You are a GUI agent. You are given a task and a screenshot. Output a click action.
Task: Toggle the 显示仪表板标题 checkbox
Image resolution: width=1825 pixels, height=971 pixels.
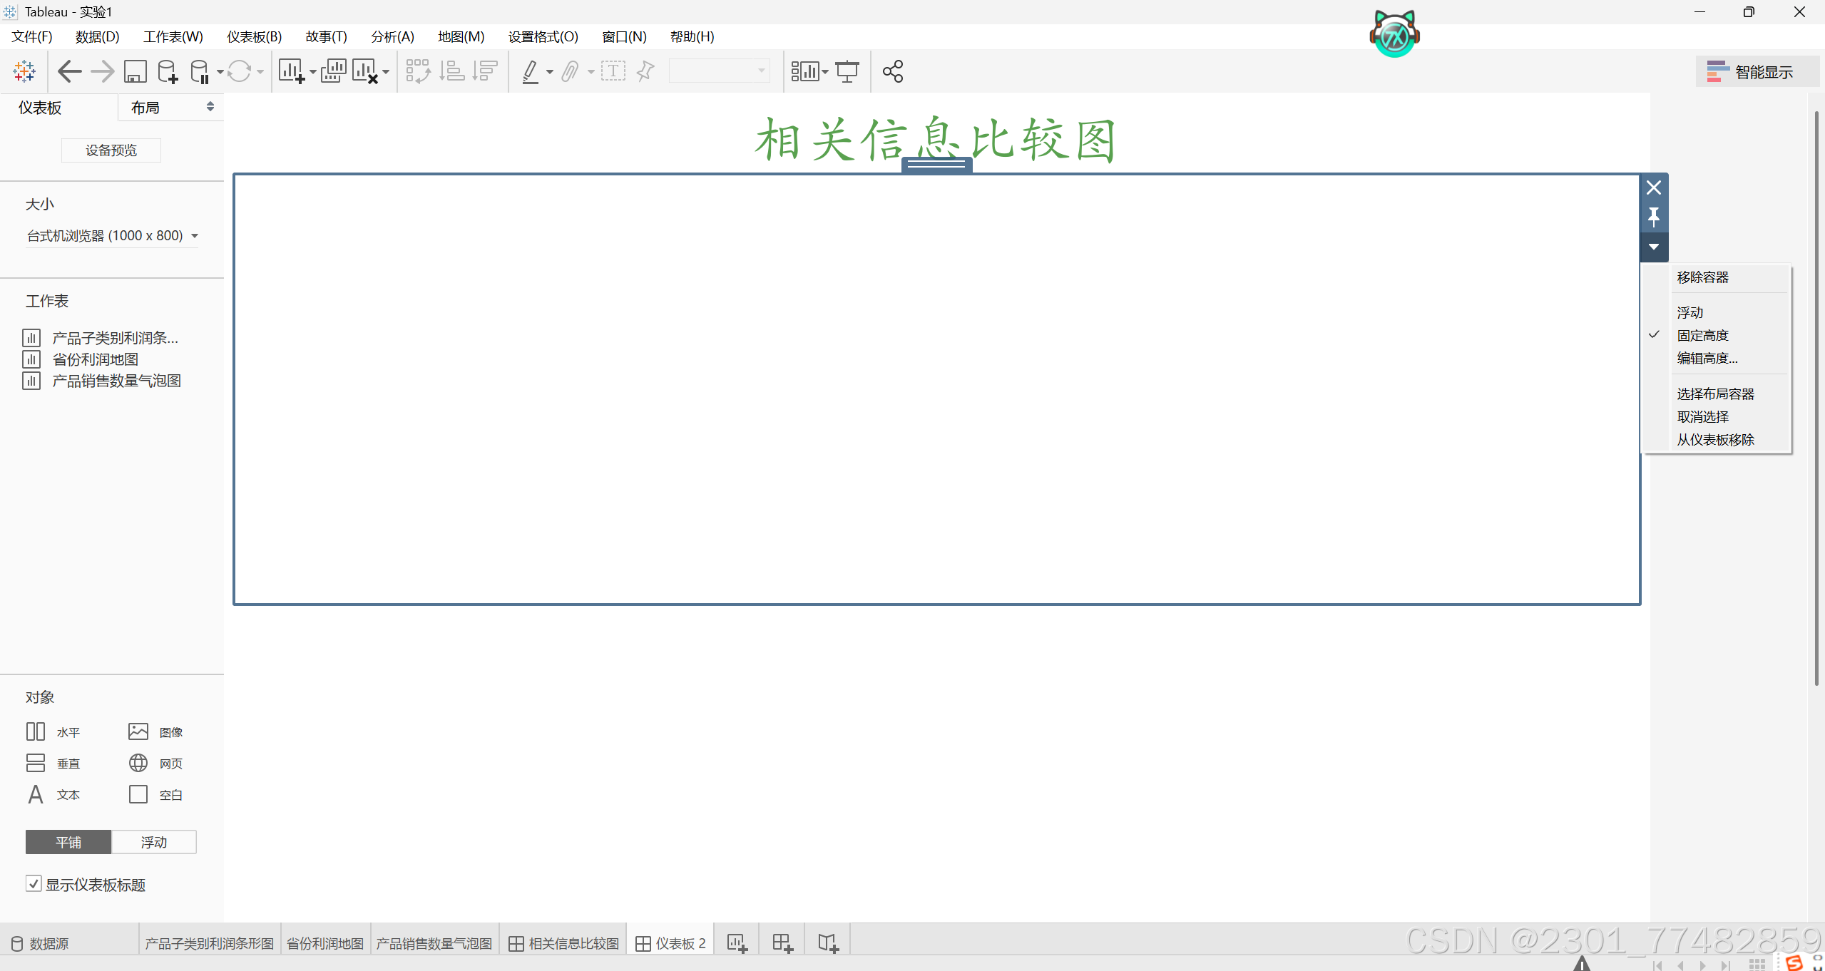34,884
